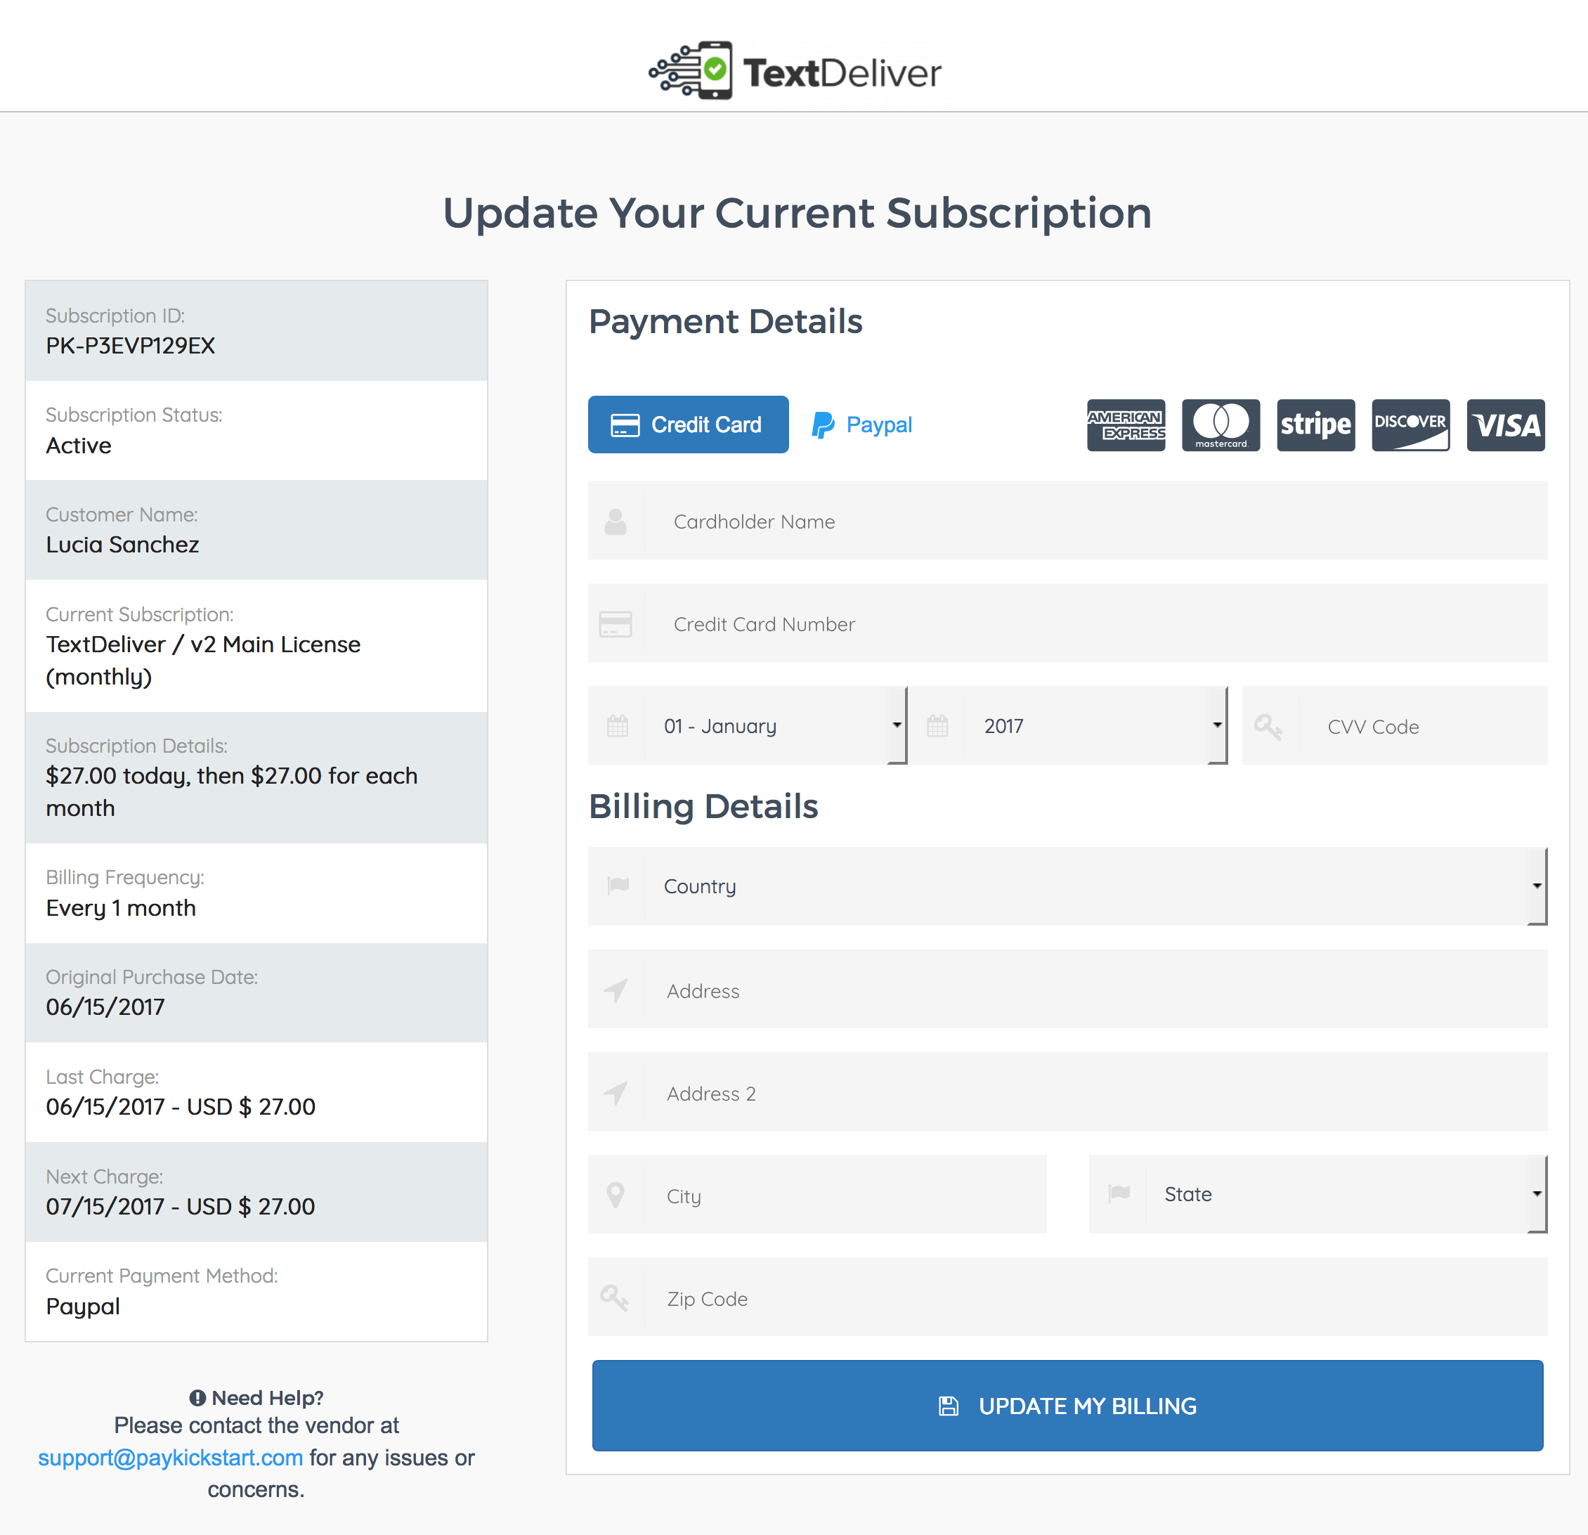Click the card icon beside Credit Card Number

pyautogui.click(x=616, y=624)
